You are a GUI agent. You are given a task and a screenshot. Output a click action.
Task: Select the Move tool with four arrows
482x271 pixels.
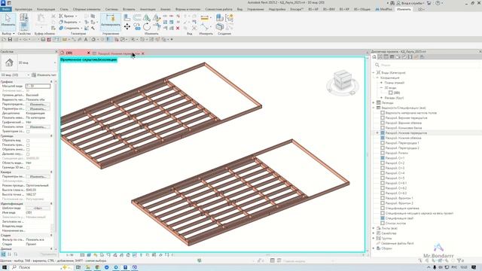tap(127, 27)
